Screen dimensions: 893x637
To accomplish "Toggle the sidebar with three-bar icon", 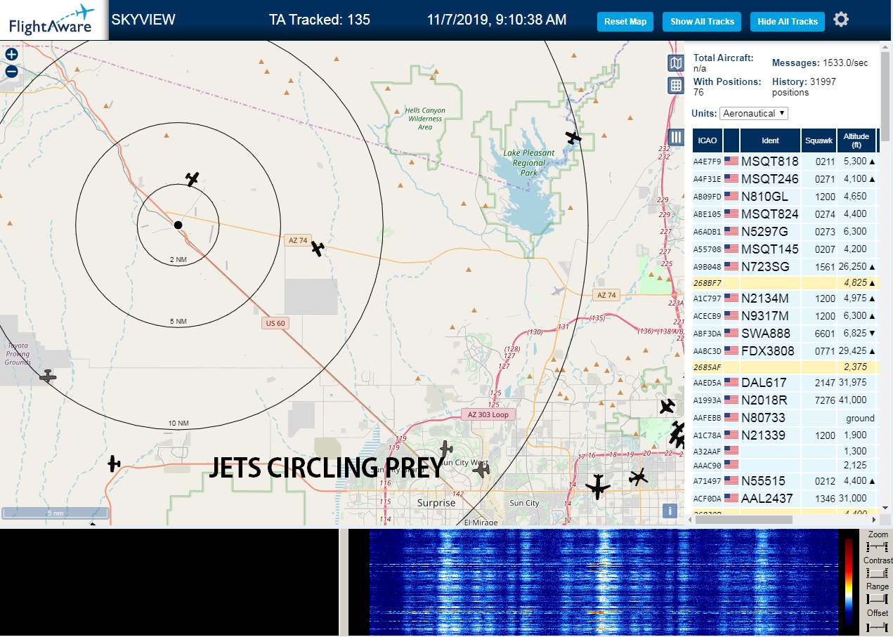I will [x=676, y=137].
